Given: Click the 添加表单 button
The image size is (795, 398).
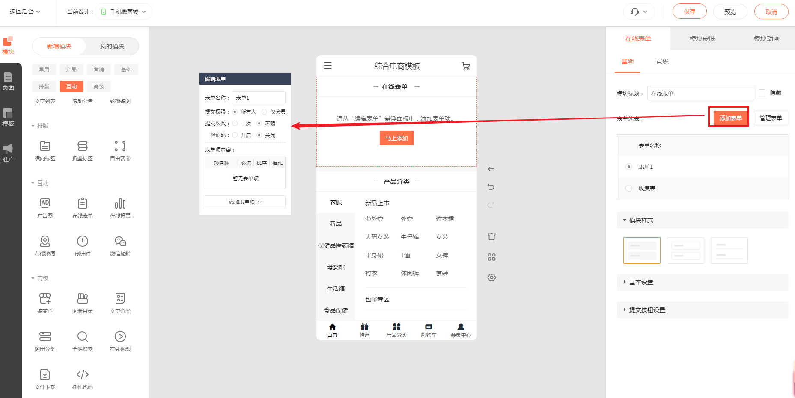Looking at the screenshot, I should 730,118.
